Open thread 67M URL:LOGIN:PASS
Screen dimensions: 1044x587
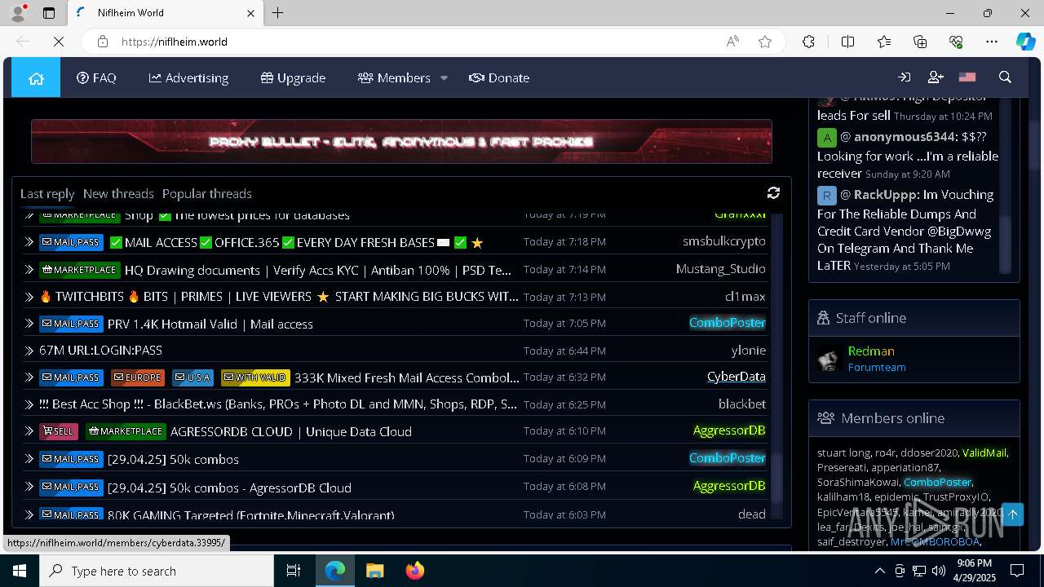click(x=100, y=350)
